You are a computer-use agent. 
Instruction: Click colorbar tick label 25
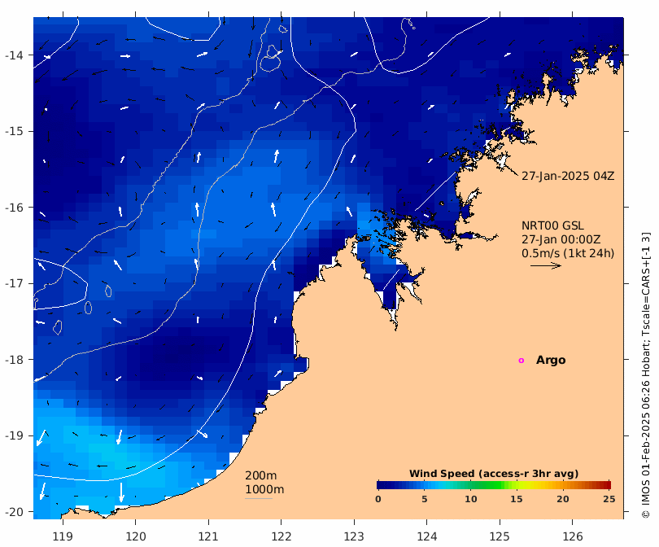coord(609,499)
